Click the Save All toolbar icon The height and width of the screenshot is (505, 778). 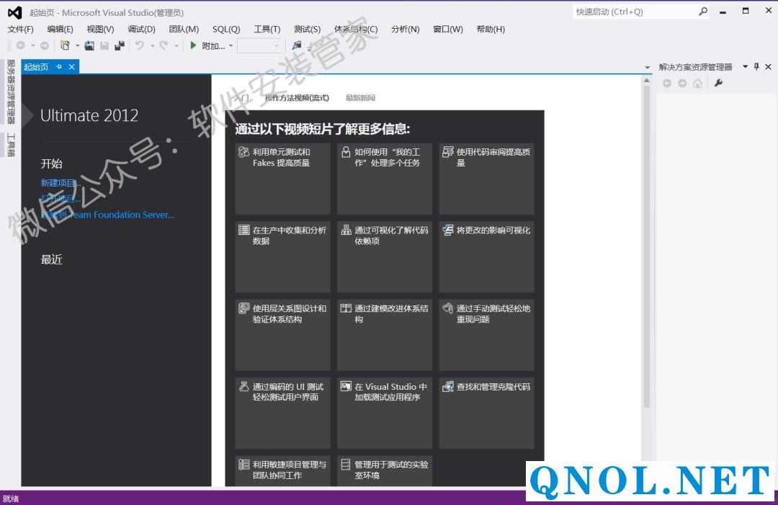tap(120, 45)
